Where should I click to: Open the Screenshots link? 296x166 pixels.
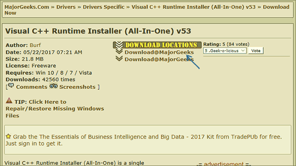77,87
